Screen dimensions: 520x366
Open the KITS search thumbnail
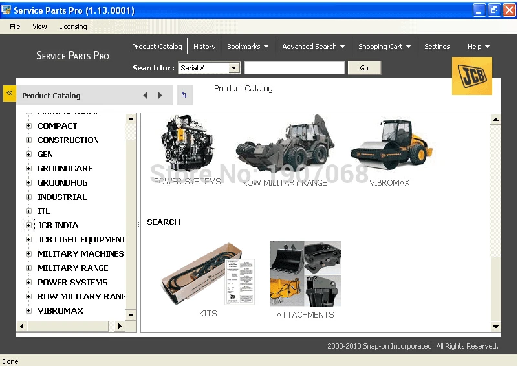[208, 274]
